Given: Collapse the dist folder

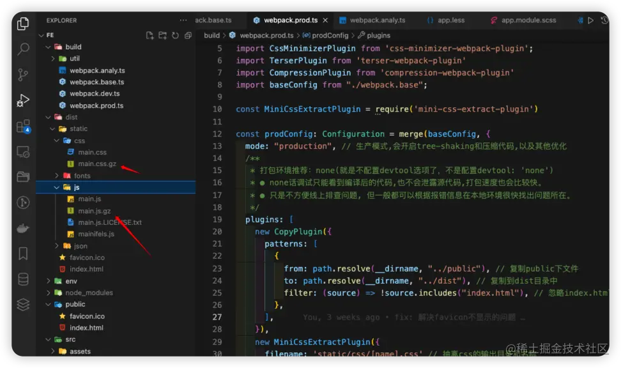Looking at the screenshot, I should click(x=48, y=118).
